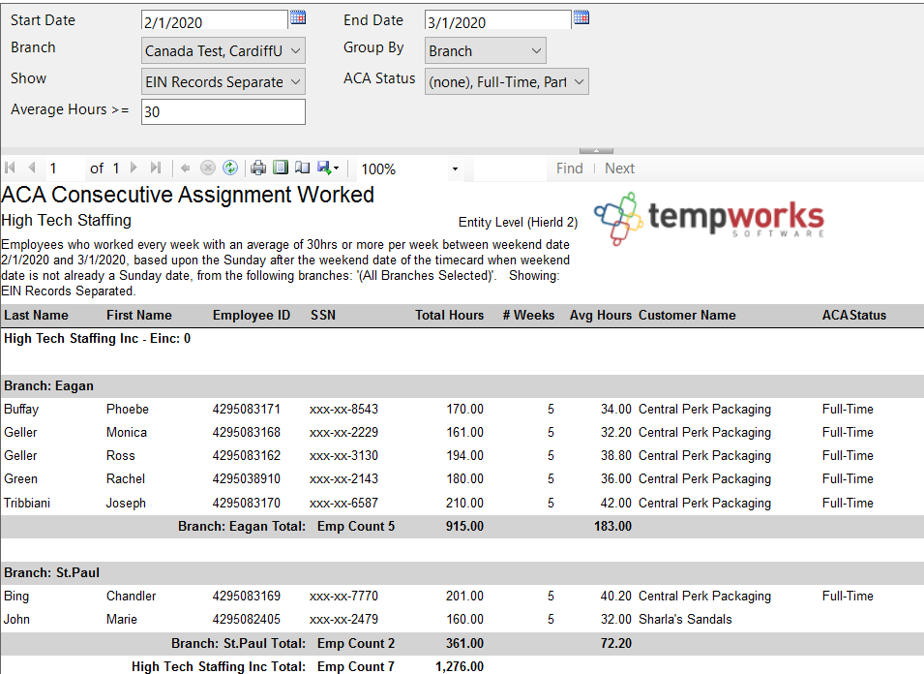
Task: Click the current page number box
Action: coord(65,168)
